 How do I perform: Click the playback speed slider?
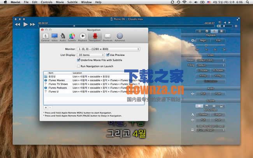(x=211, y=46)
